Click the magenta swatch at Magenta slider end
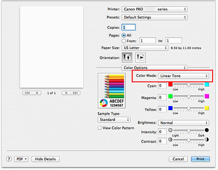 (207, 96)
